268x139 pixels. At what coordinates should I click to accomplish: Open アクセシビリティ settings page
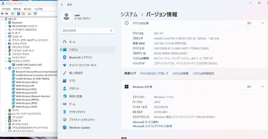(x=88, y=112)
